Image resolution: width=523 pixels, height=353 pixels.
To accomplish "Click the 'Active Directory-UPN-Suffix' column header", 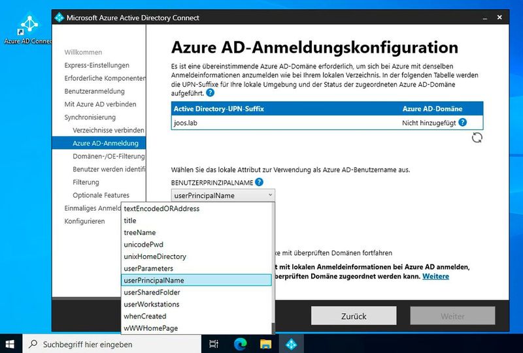I will [219, 109].
